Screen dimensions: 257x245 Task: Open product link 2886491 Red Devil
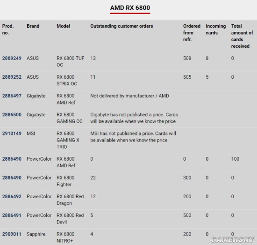pos(12,215)
